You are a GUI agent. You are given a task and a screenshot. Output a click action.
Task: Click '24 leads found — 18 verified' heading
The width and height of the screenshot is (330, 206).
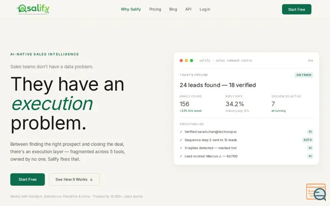(218, 85)
